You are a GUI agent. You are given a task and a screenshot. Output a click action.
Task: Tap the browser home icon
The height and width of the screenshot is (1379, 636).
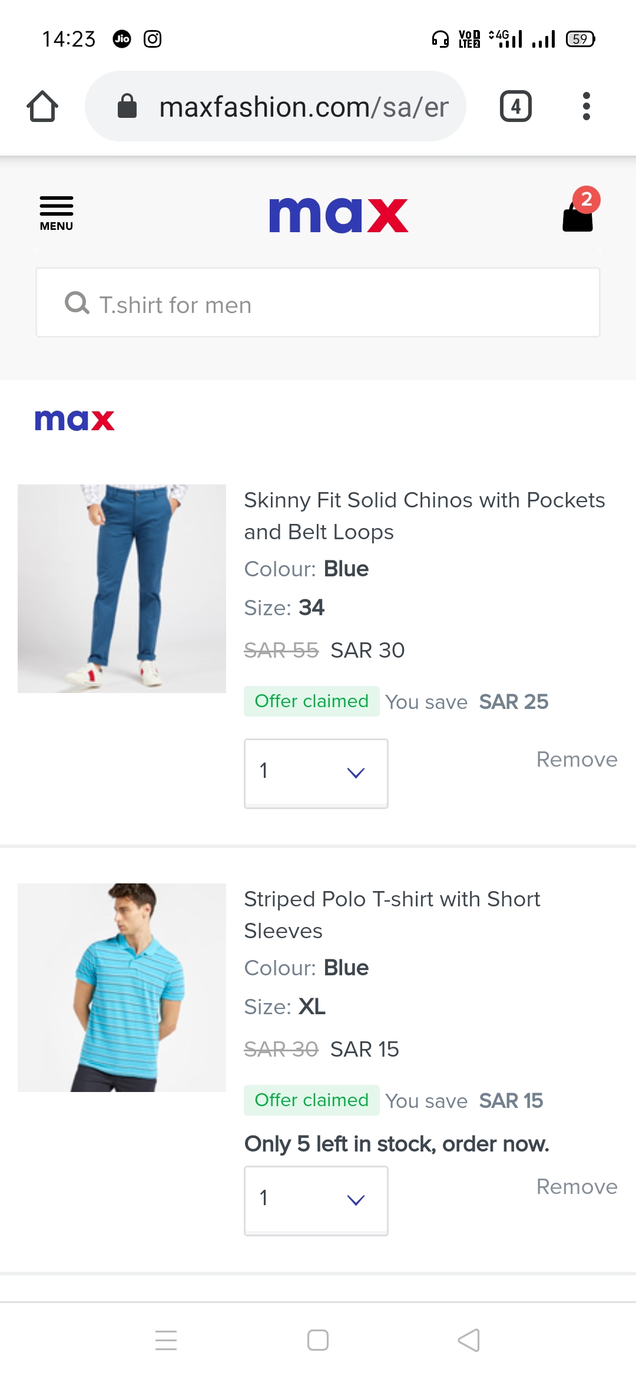click(42, 106)
